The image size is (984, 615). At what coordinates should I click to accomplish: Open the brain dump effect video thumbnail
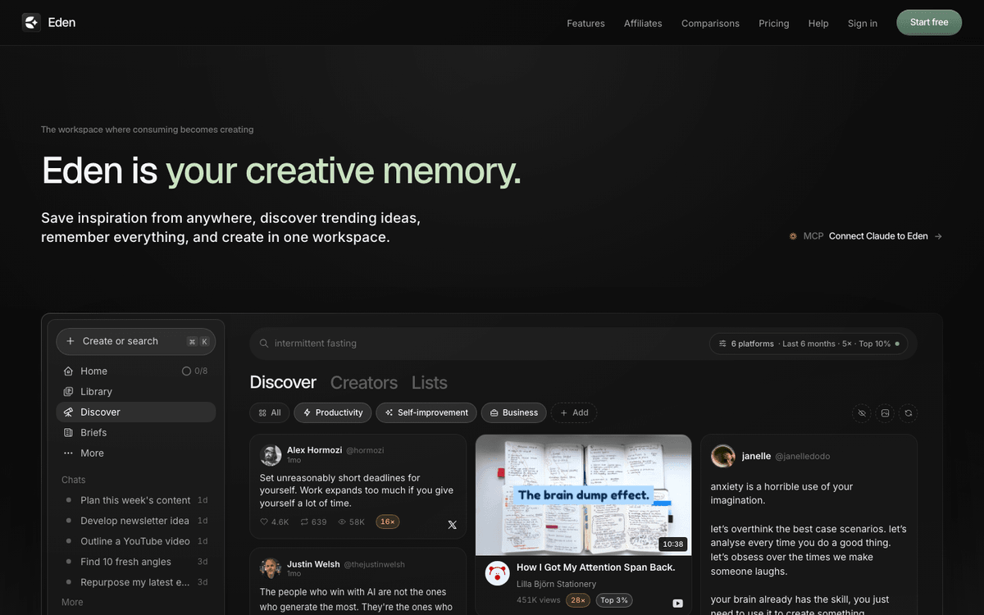click(583, 495)
